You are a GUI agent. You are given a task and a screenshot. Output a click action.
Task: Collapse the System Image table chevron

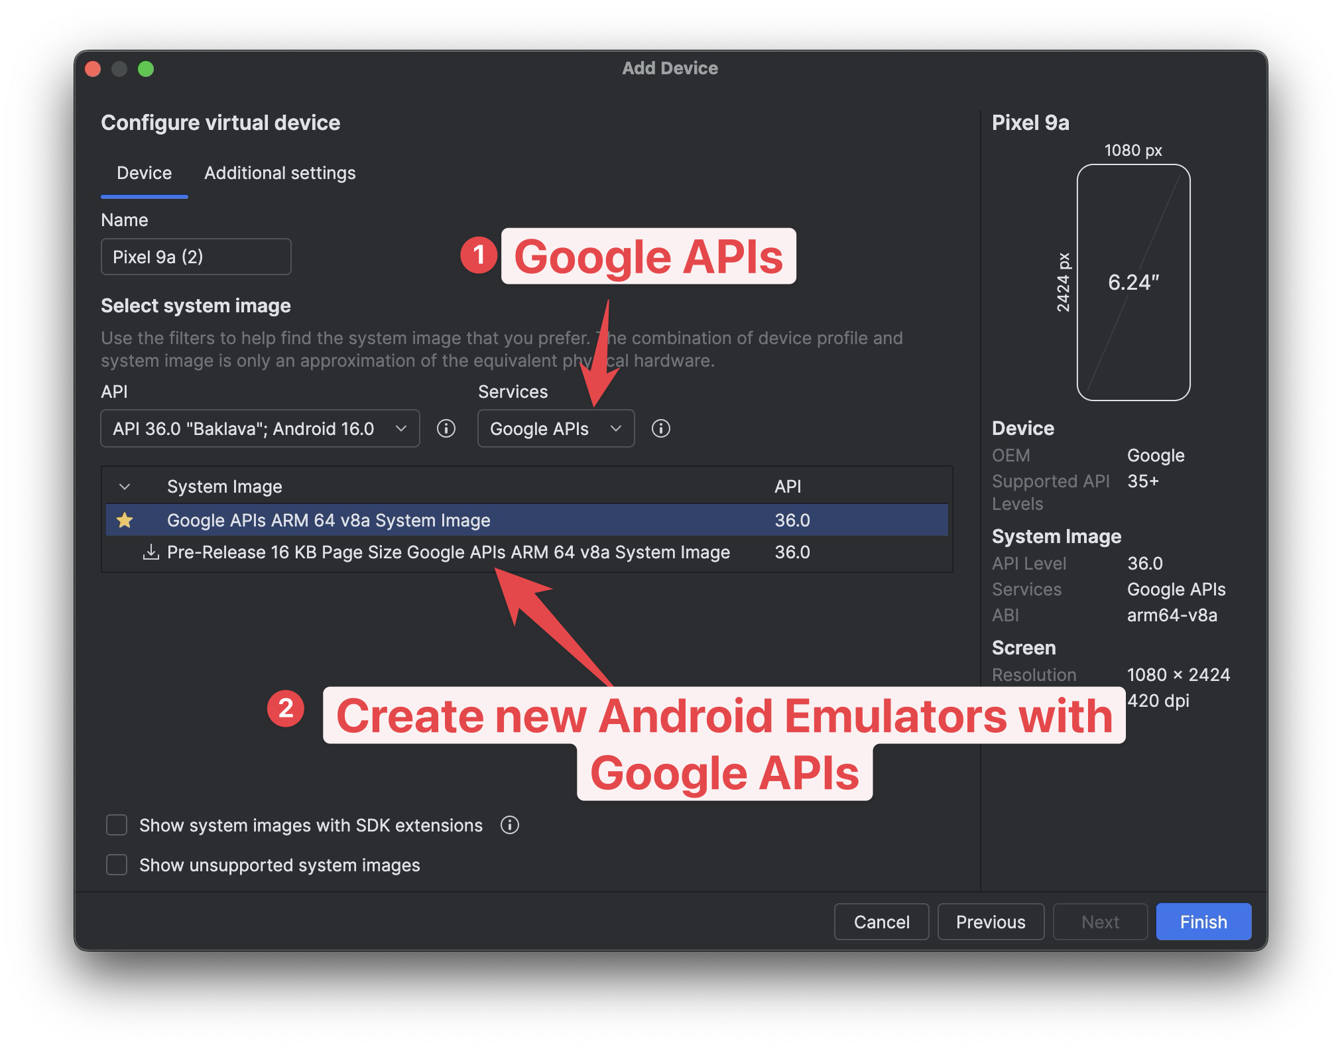tap(125, 487)
